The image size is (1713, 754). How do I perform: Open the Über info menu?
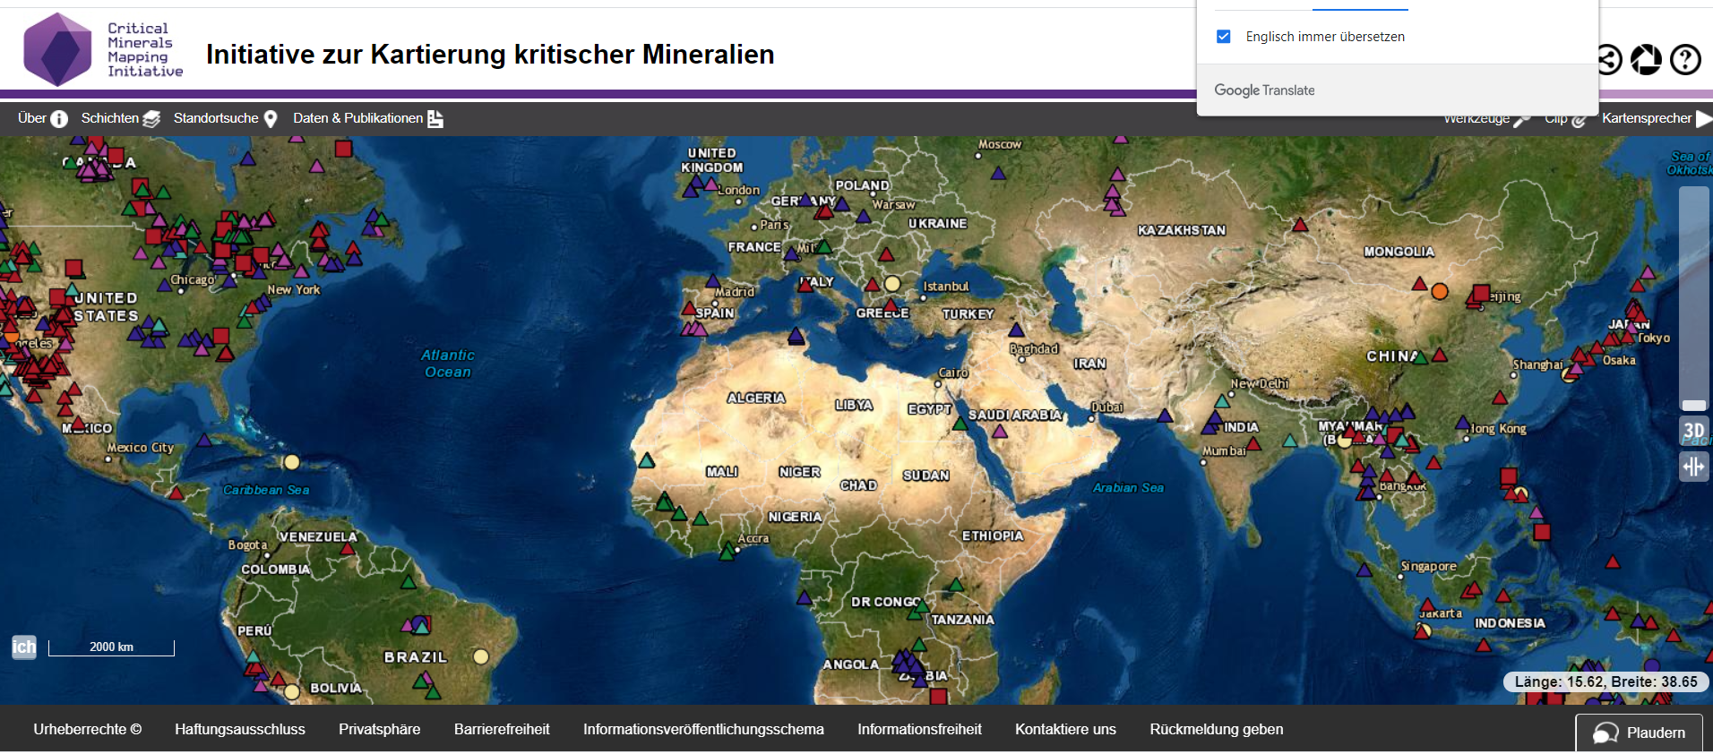point(42,118)
